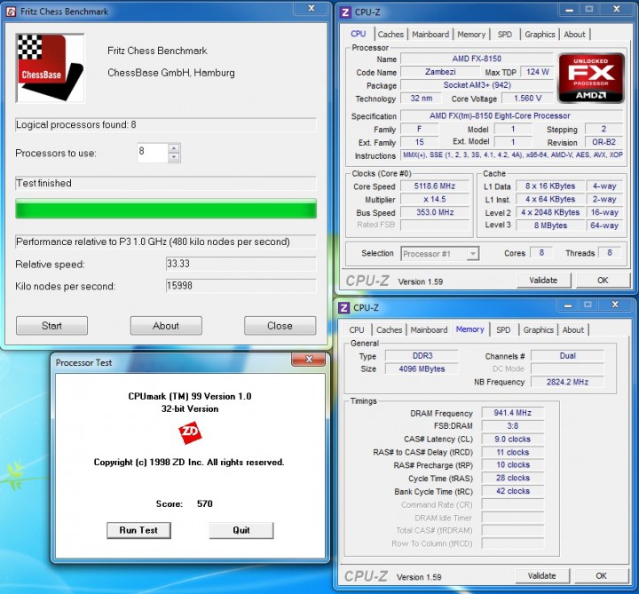Open Caches tab in lower CPU-Z window
This screenshot has width=639, height=594.
[390, 329]
